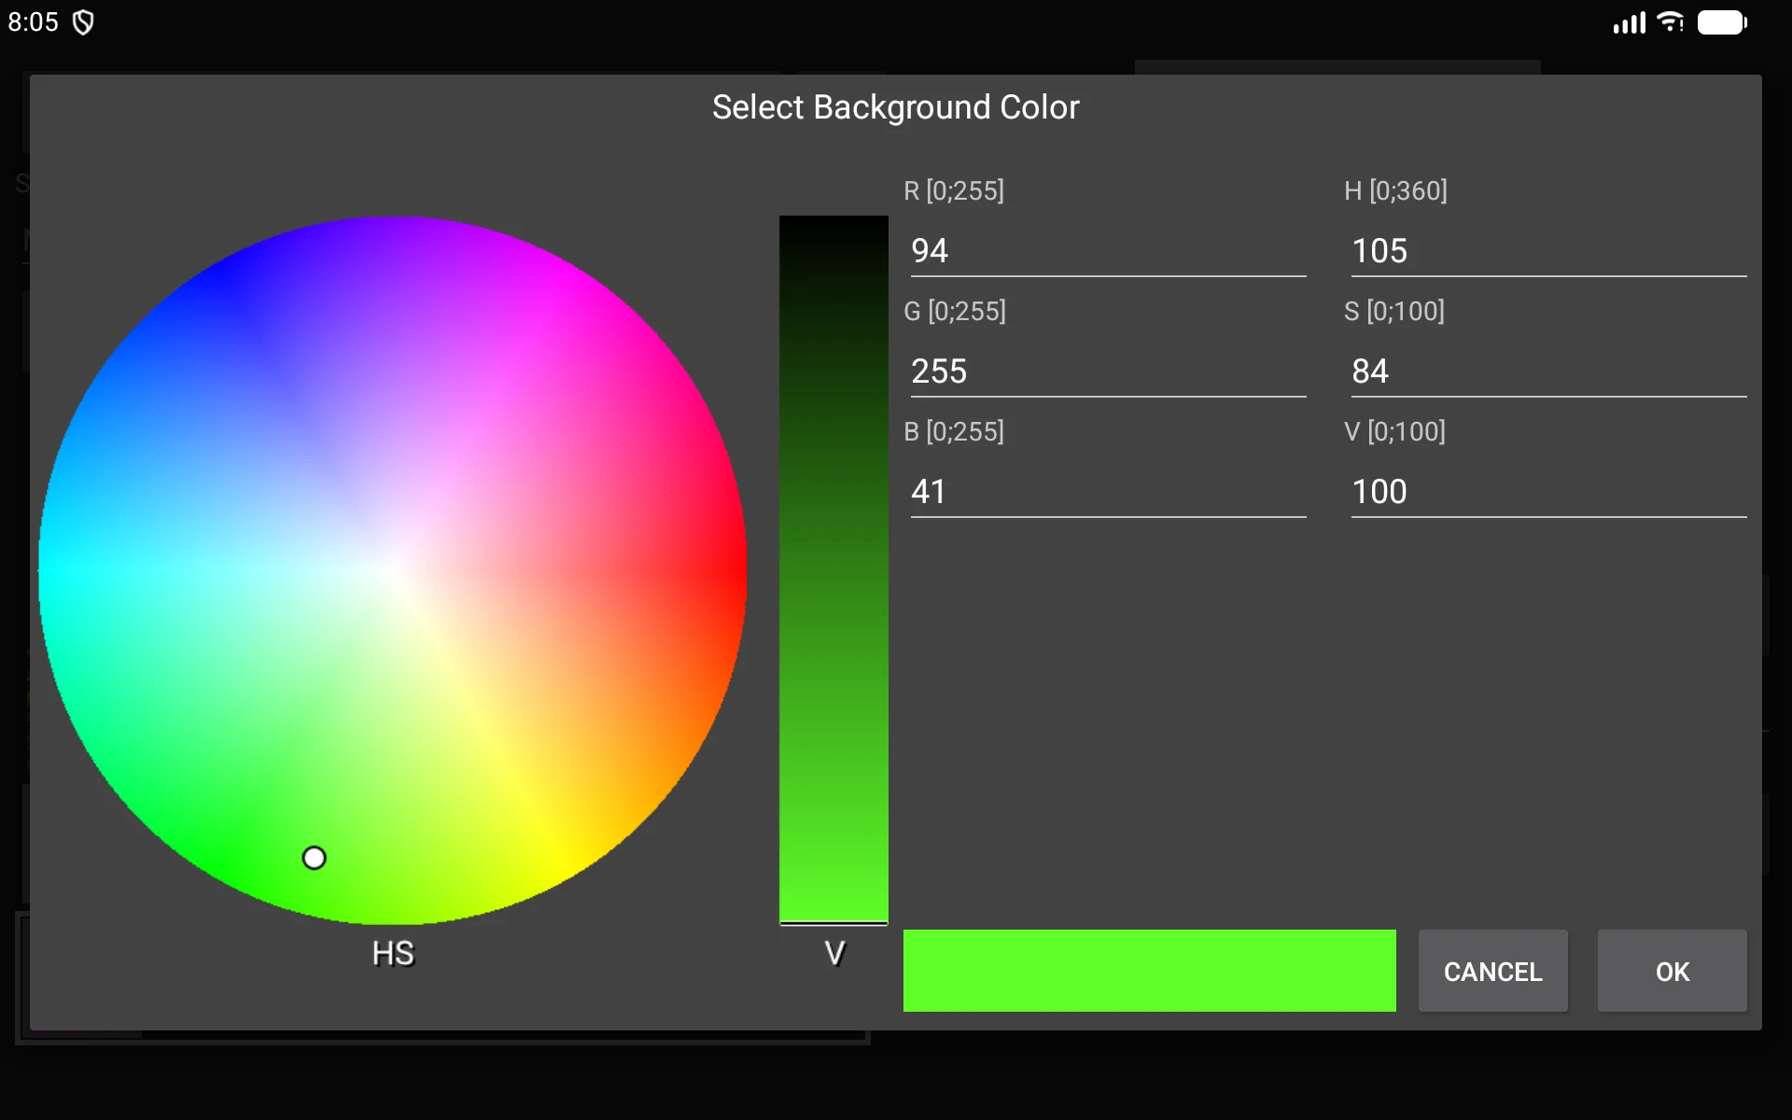
Task: Tap the shield icon in status bar
Action: point(83,22)
